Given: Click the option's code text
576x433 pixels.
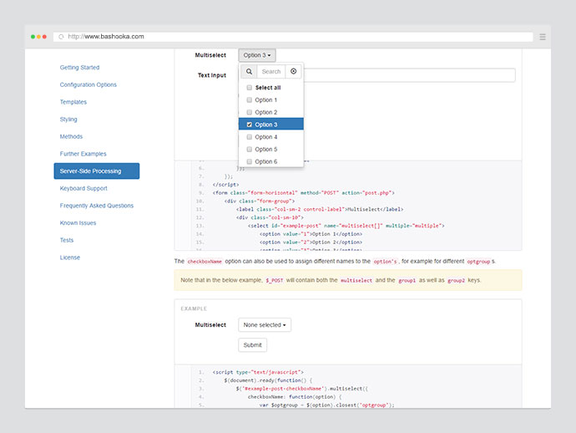Looking at the screenshot, I should (385, 262).
